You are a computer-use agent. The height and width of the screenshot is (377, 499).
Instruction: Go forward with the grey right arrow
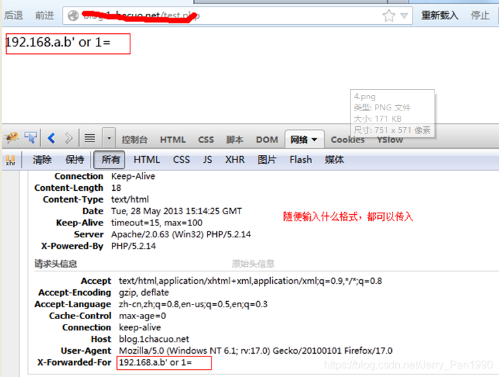click(x=69, y=138)
